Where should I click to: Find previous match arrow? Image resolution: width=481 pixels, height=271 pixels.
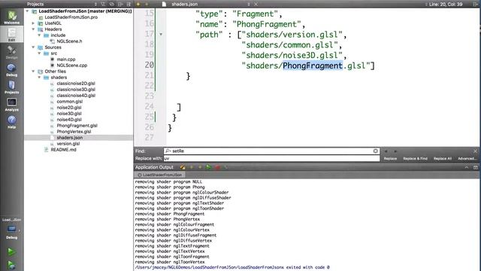(x=386, y=151)
